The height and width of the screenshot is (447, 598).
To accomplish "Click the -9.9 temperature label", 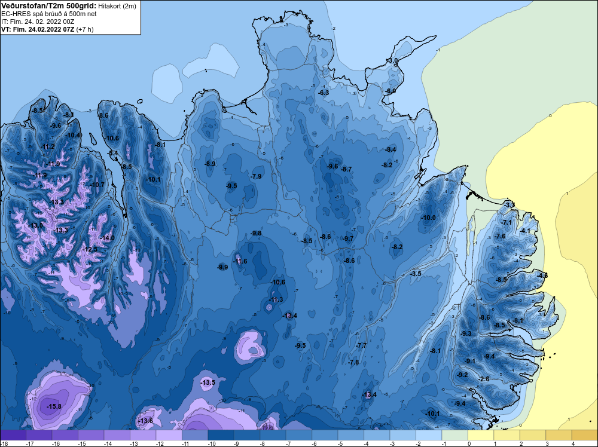I will pos(222,268).
